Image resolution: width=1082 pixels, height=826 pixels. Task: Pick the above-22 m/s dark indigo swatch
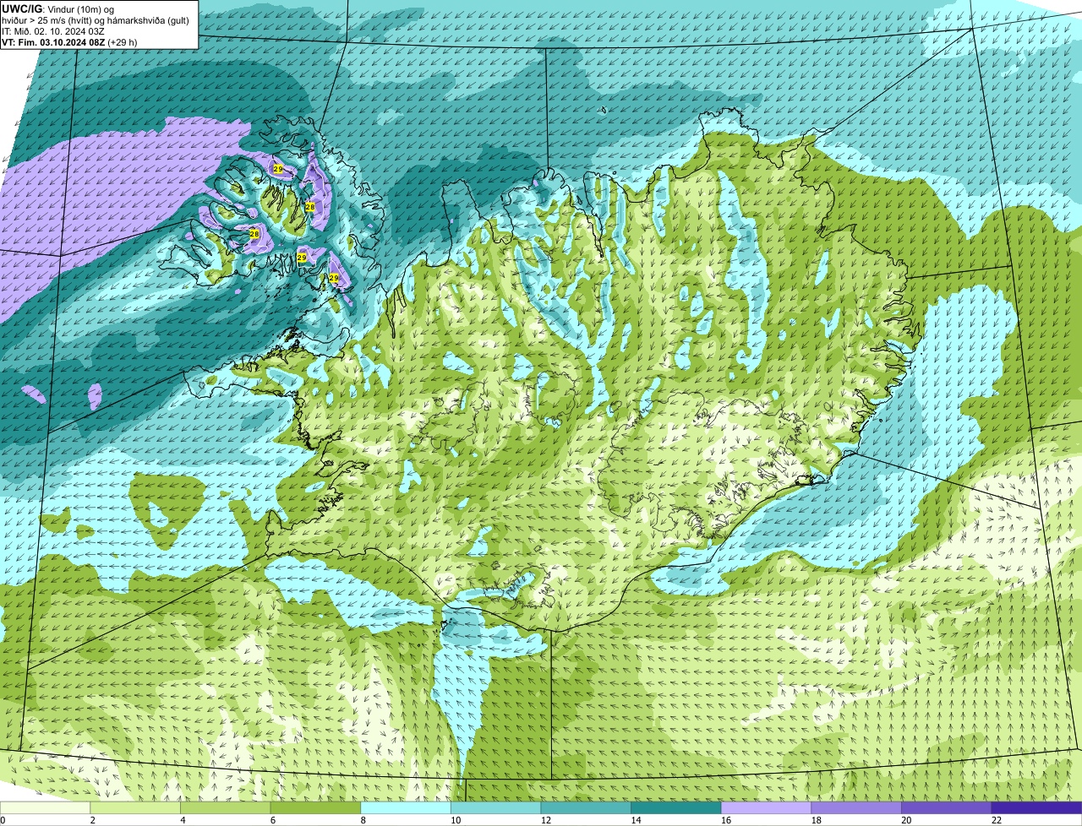[x=1036, y=807]
